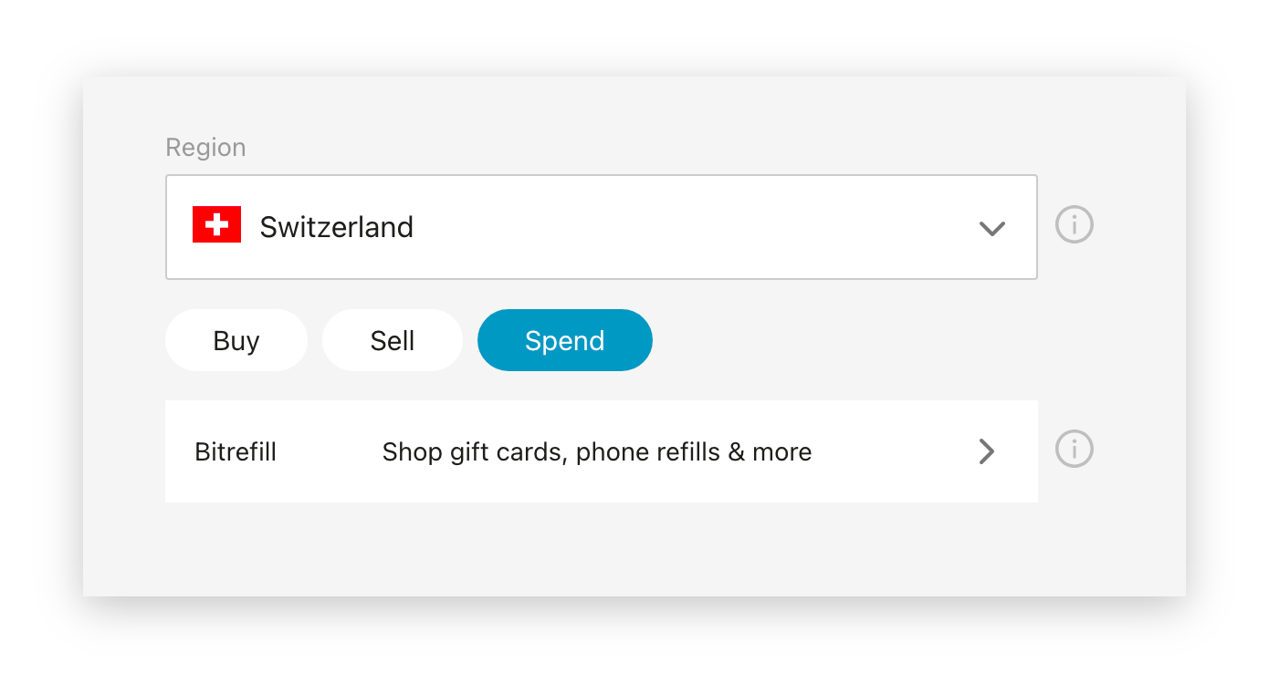Switch to the Buy tab

pos(236,340)
